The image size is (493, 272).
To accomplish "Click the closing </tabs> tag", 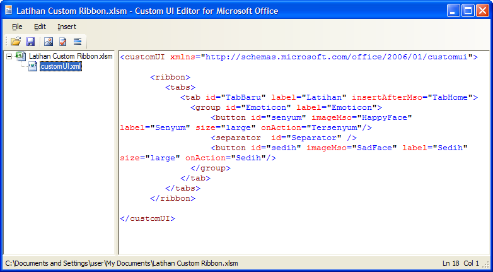I will pyautogui.click(x=183, y=188).
